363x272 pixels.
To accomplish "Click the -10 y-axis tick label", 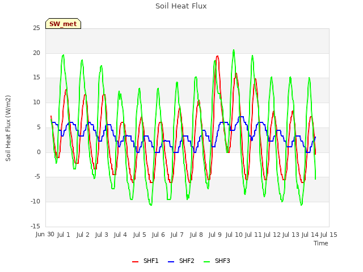I will coord(35,202).
